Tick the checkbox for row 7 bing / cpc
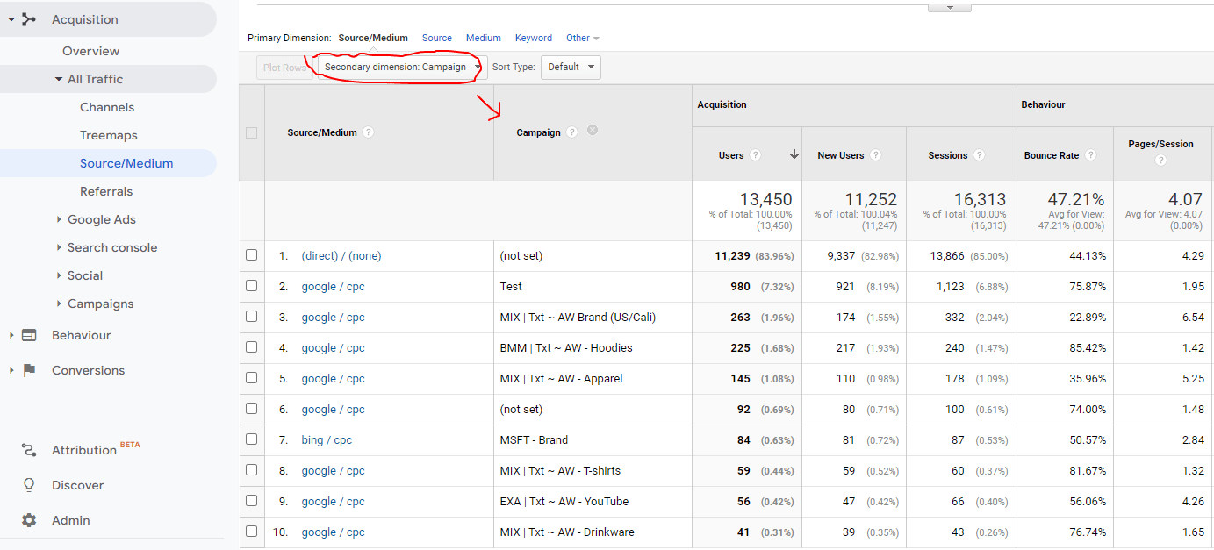Screen dimensions: 1214x550 coord(252,439)
